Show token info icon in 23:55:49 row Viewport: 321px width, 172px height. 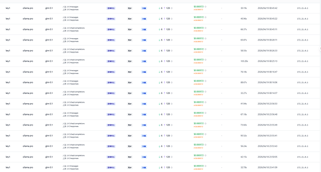pos(172,125)
